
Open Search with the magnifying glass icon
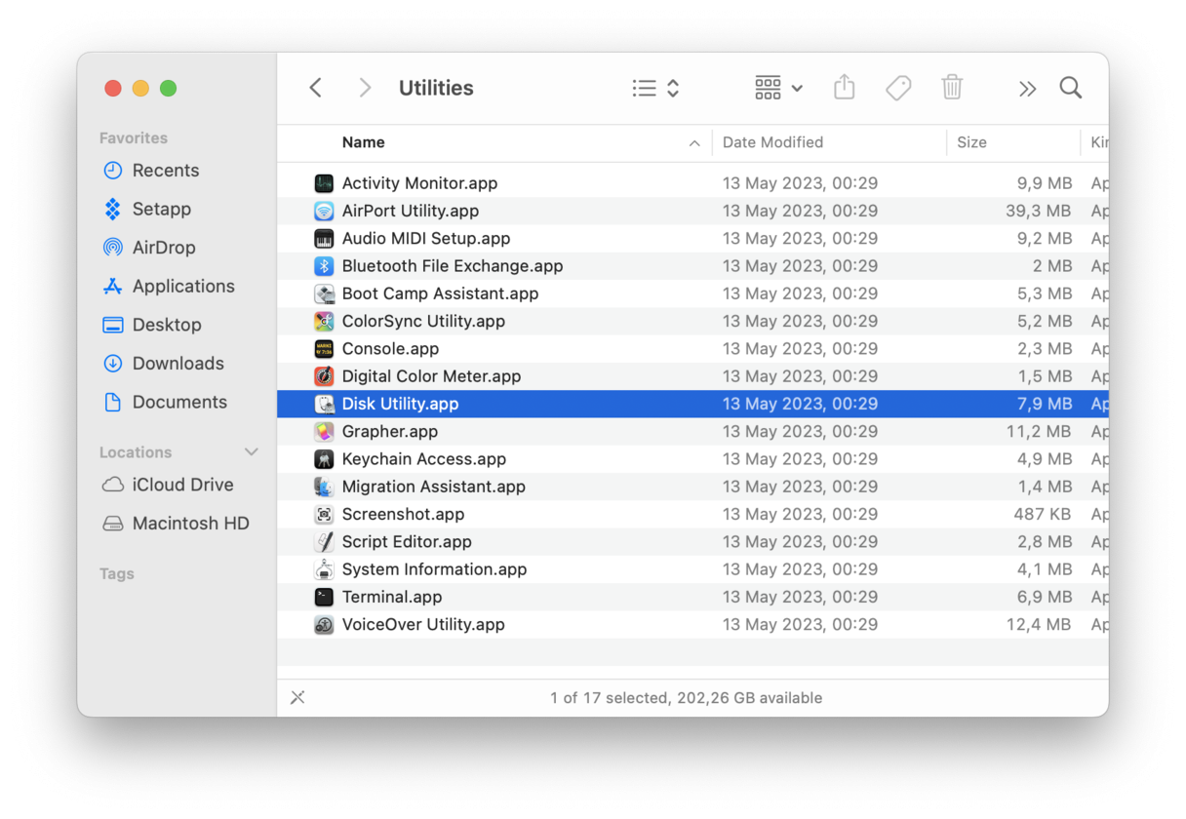click(1071, 87)
